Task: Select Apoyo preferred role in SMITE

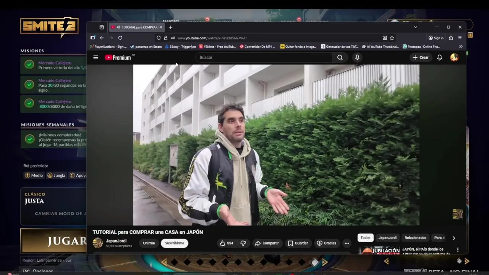Action: tap(78, 175)
